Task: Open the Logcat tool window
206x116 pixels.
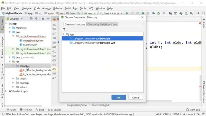Action: (x=54, y=110)
